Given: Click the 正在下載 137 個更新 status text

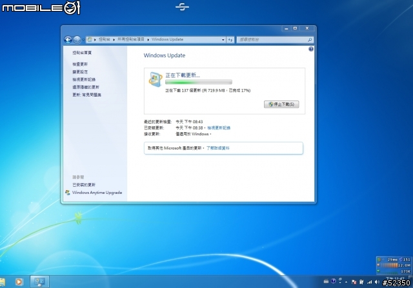Looking at the screenshot, I should (x=208, y=90).
